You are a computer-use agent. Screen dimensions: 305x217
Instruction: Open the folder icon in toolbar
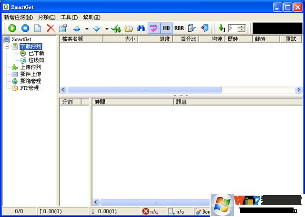click(128, 28)
